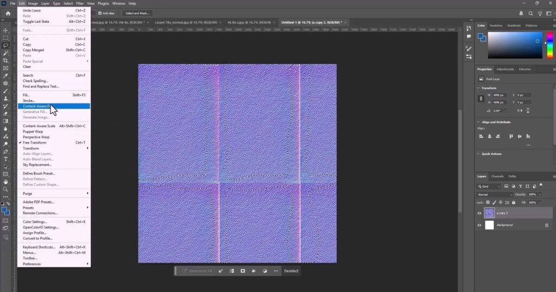The width and height of the screenshot is (556, 292).
Task: Open notifications bell icon
Action: (x=521, y=13)
